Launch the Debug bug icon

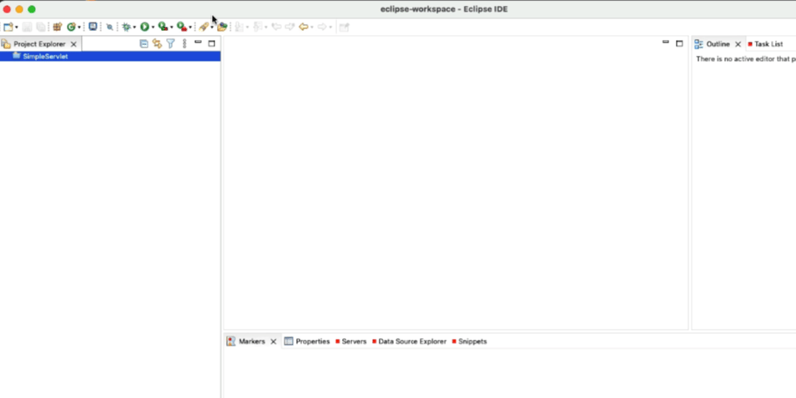[x=126, y=27]
